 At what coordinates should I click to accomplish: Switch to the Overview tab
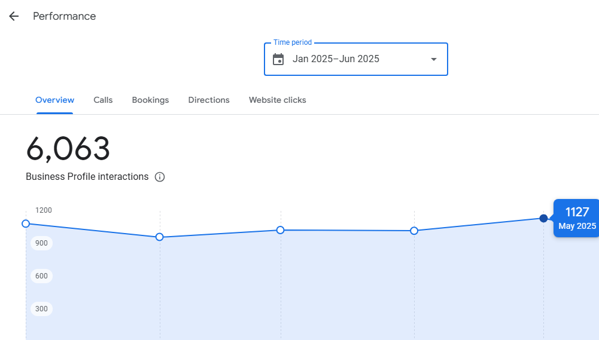point(54,100)
